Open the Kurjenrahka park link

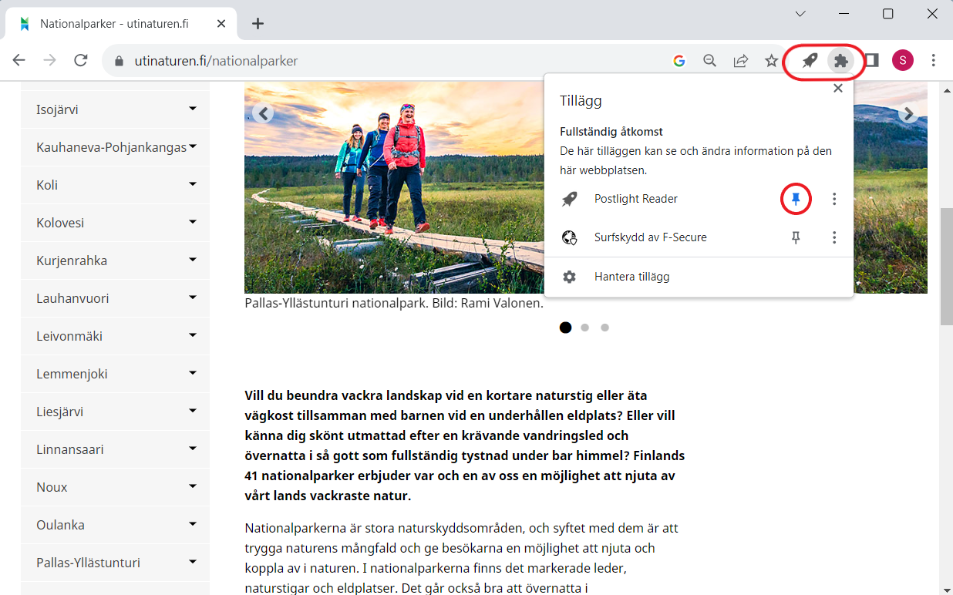click(x=72, y=261)
